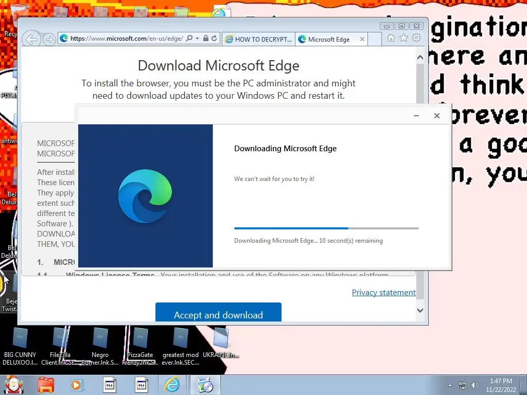Open the favorites star menu
Viewport: 527px width, 395px height.
(x=403, y=38)
